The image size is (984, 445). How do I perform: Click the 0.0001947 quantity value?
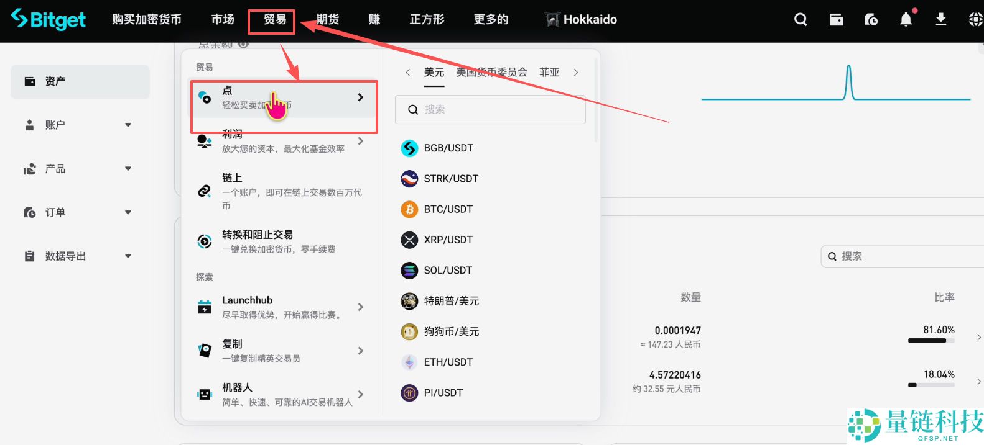tap(677, 331)
